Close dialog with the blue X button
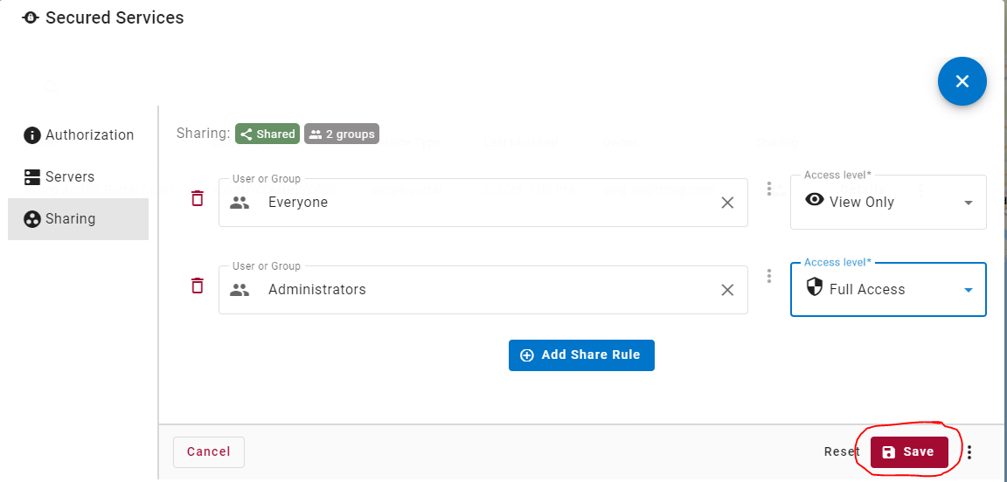The width and height of the screenshot is (1007, 482). [x=962, y=81]
